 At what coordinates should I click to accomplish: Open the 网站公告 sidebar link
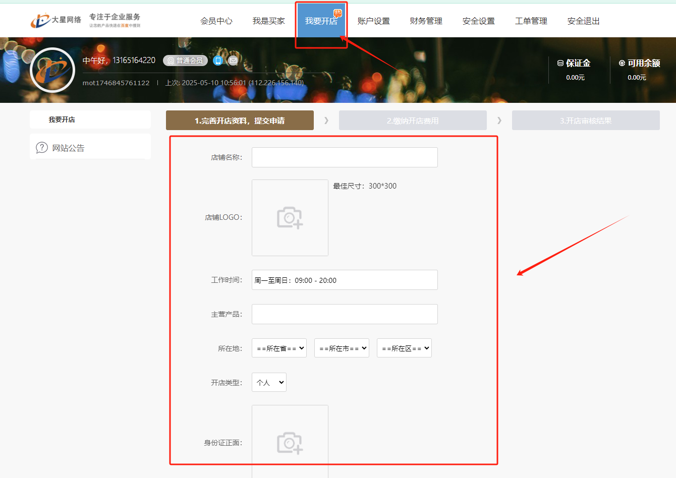69,148
